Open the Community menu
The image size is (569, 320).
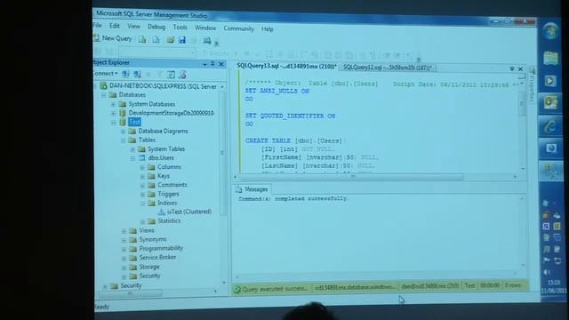click(238, 28)
